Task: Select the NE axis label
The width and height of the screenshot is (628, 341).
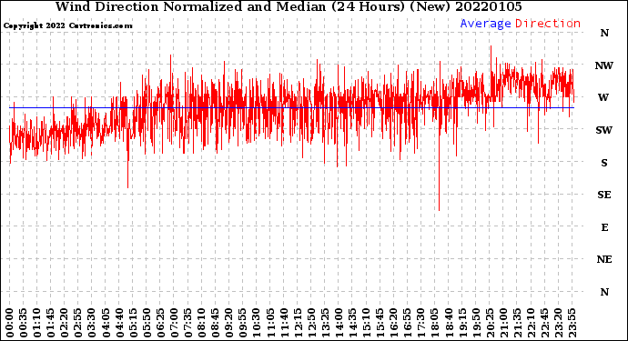Action: coord(604,260)
